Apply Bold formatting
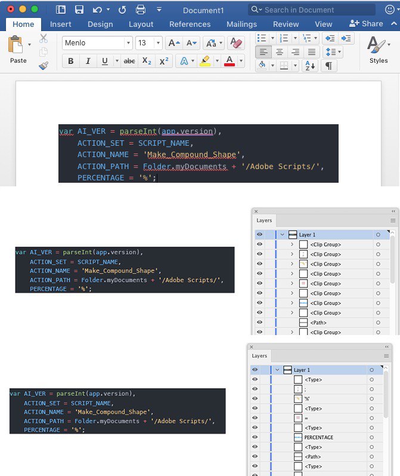 pos(71,62)
